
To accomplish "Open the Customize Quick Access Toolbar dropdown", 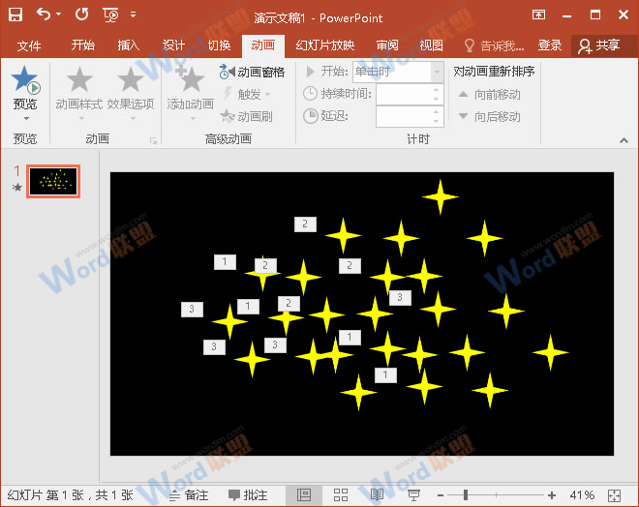I will (x=133, y=15).
